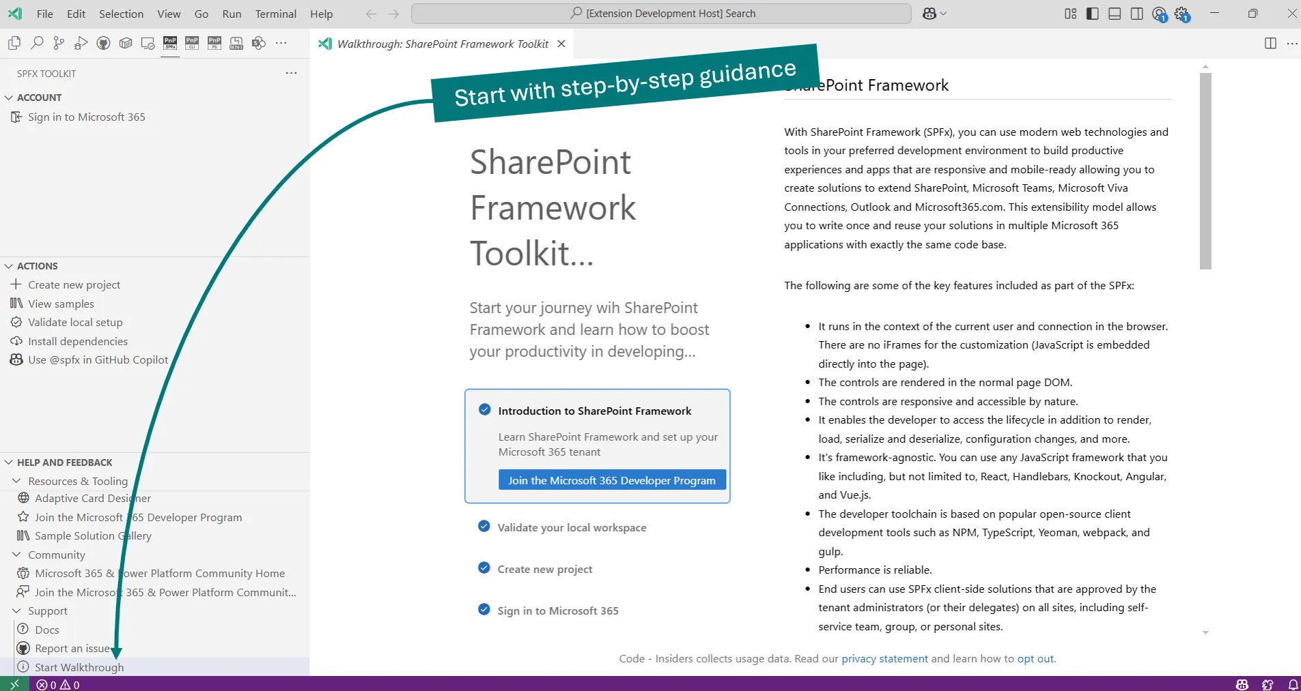Open the PnP PS PowerShell view

(x=214, y=43)
